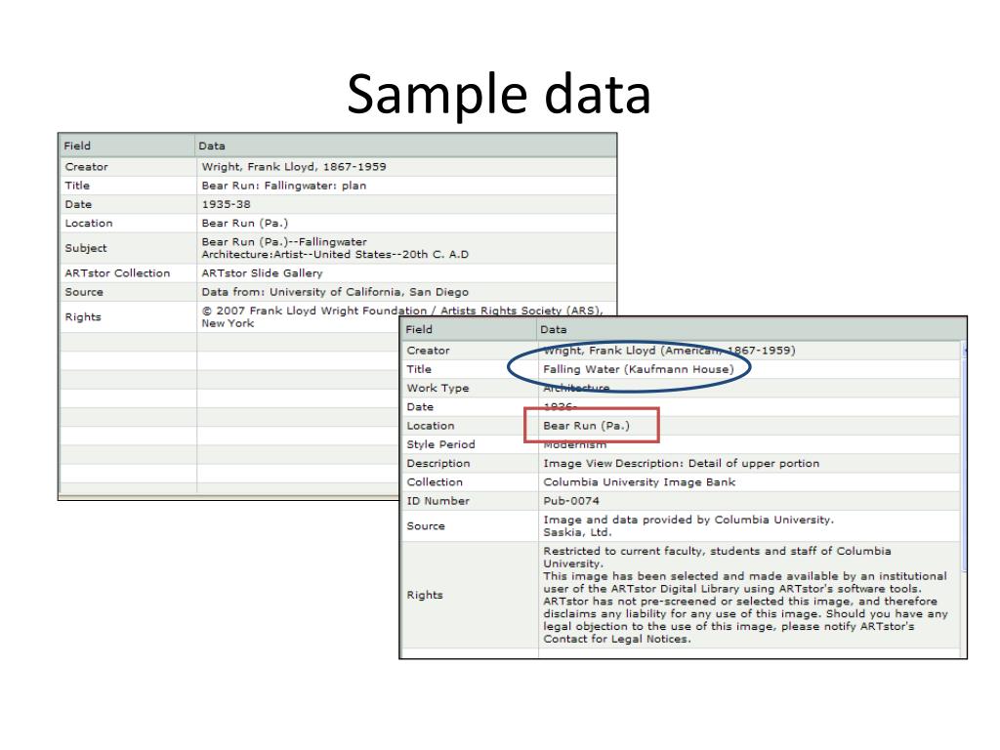Click 'Data from: University of California, San Diego'

[335, 292]
